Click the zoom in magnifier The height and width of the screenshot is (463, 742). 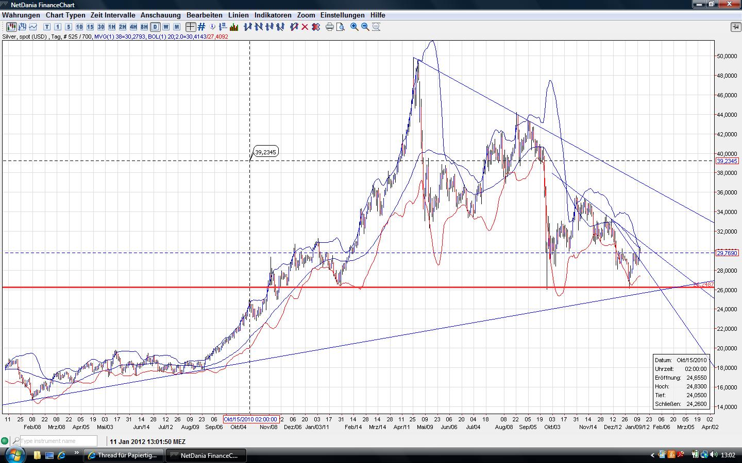click(355, 27)
